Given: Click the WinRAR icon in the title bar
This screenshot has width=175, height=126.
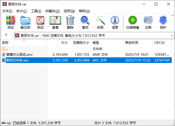Looking at the screenshot, I should tap(5, 4).
